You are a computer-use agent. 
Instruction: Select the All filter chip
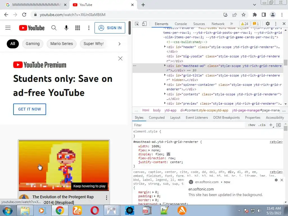13,44
